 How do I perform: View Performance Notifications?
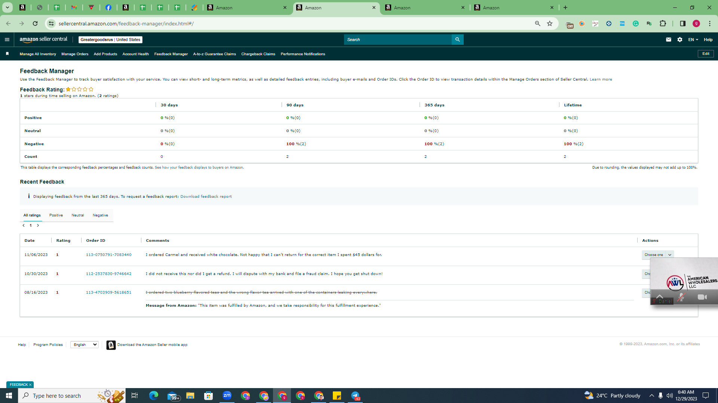coord(303,54)
